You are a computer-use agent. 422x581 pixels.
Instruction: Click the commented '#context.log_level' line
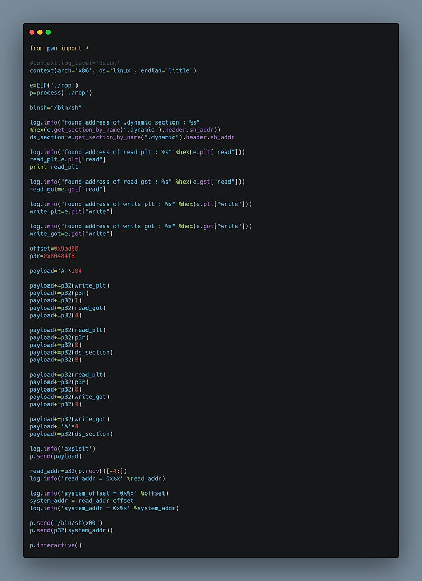(75, 63)
